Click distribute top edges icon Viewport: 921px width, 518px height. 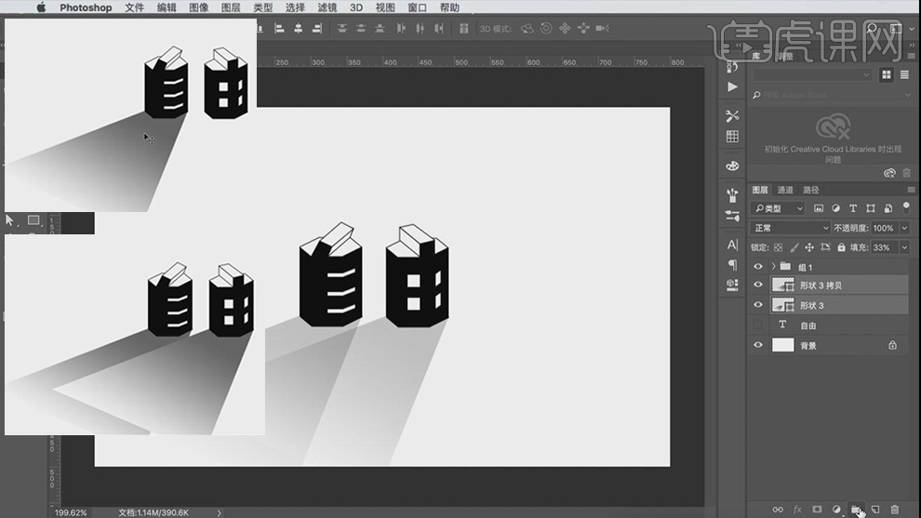coord(341,28)
